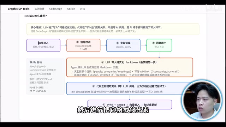
Task: Click the 带上下文 subtitle text
Action: (159, 47)
